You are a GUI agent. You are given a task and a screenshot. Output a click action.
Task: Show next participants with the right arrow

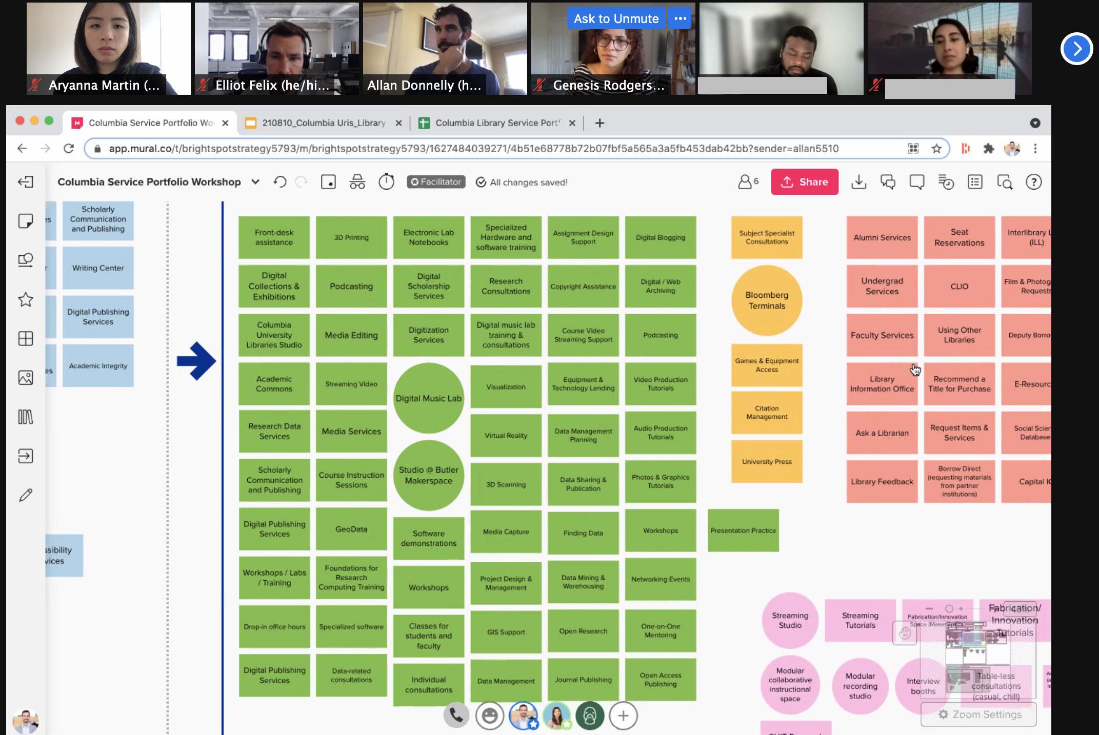[x=1076, y=49]
